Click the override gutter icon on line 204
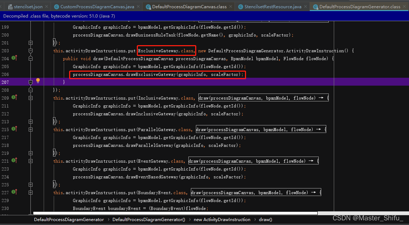Viewport: 409px width, 225px height. [14, 58]
